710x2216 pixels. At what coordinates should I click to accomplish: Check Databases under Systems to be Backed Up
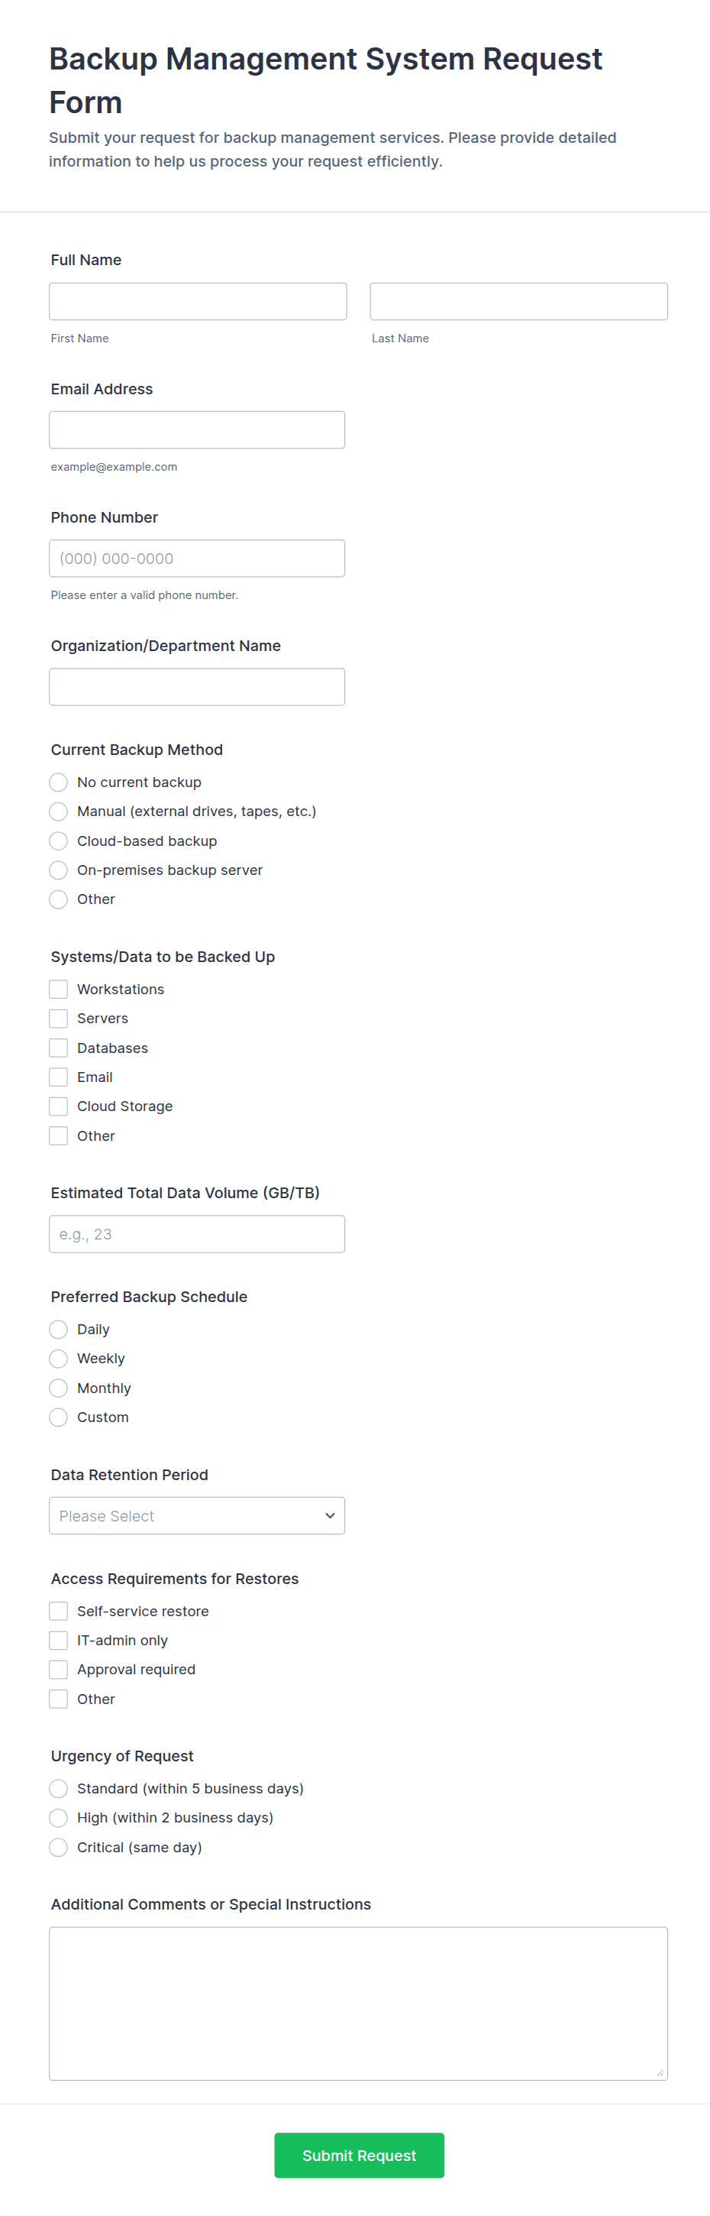click(57, 1047)
